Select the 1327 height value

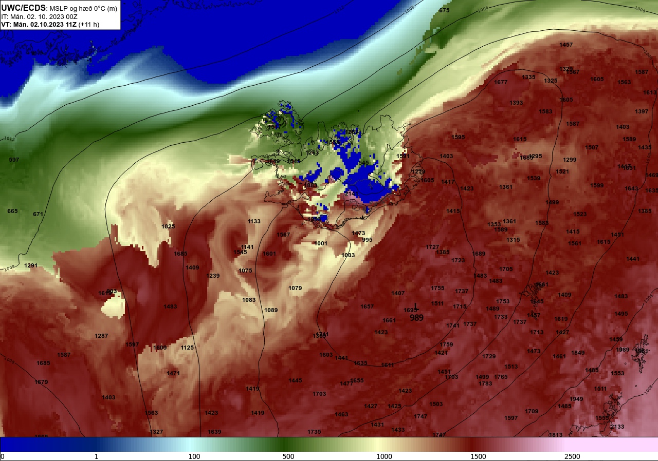(156, 432)
